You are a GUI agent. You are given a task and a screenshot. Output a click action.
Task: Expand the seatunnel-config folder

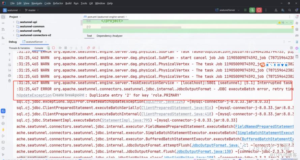click(x=13, y=31)
